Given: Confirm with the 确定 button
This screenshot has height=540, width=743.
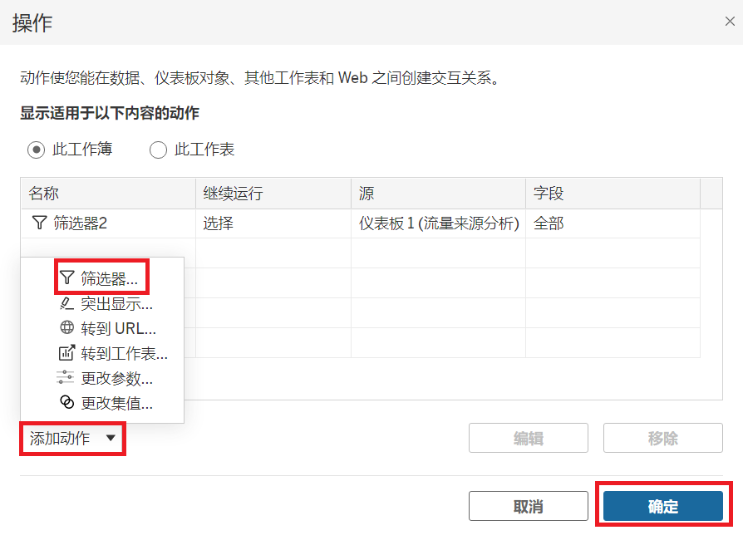Looking at the screenshot, I should click(x=663, y=507).
